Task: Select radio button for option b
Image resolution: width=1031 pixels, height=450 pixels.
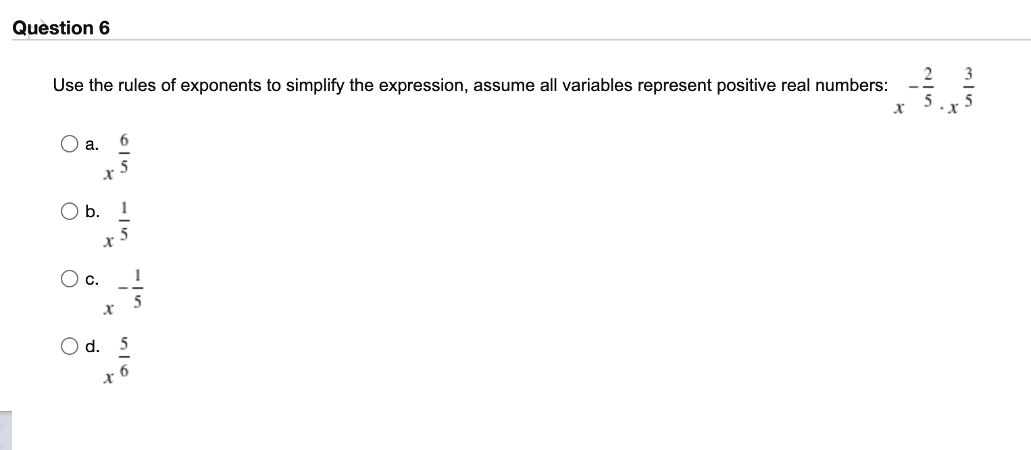Action: click(x=70, y=211)
